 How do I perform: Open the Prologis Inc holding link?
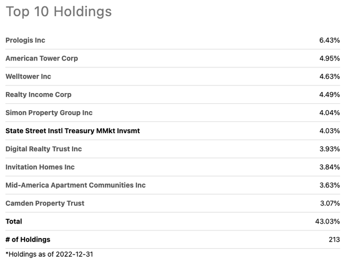point(25,40)
